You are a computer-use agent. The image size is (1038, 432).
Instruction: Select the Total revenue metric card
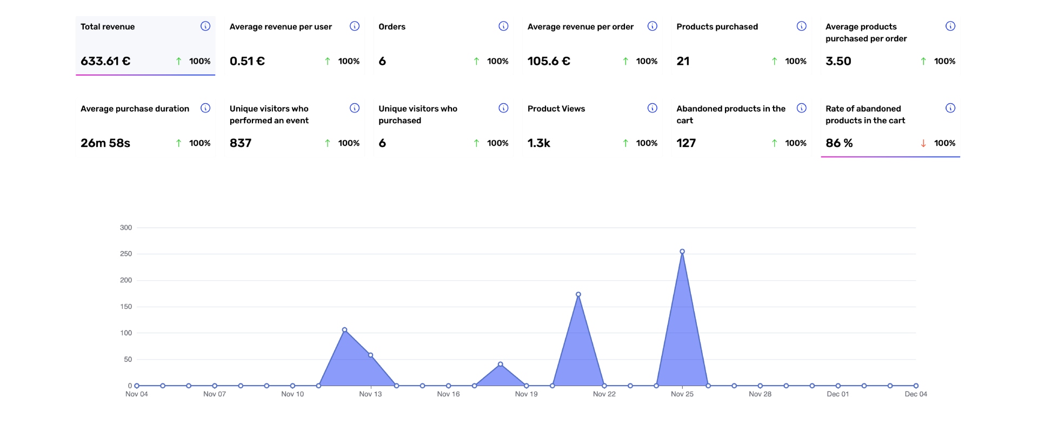[145, 46]
